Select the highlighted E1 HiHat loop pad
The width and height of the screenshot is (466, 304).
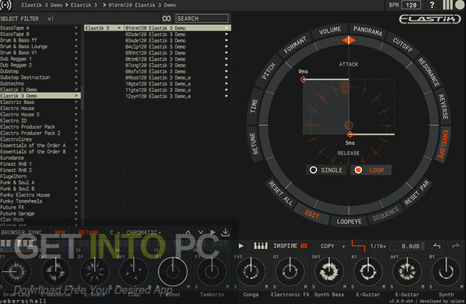tap(173, 271)
